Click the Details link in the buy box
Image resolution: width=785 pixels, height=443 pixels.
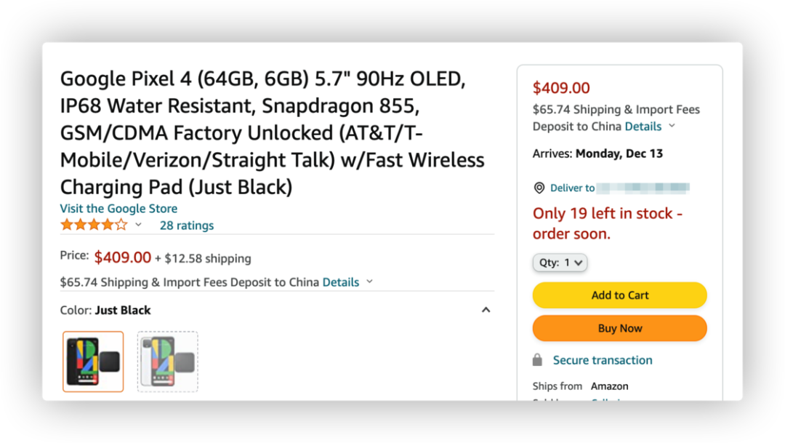tap(643, 126)
